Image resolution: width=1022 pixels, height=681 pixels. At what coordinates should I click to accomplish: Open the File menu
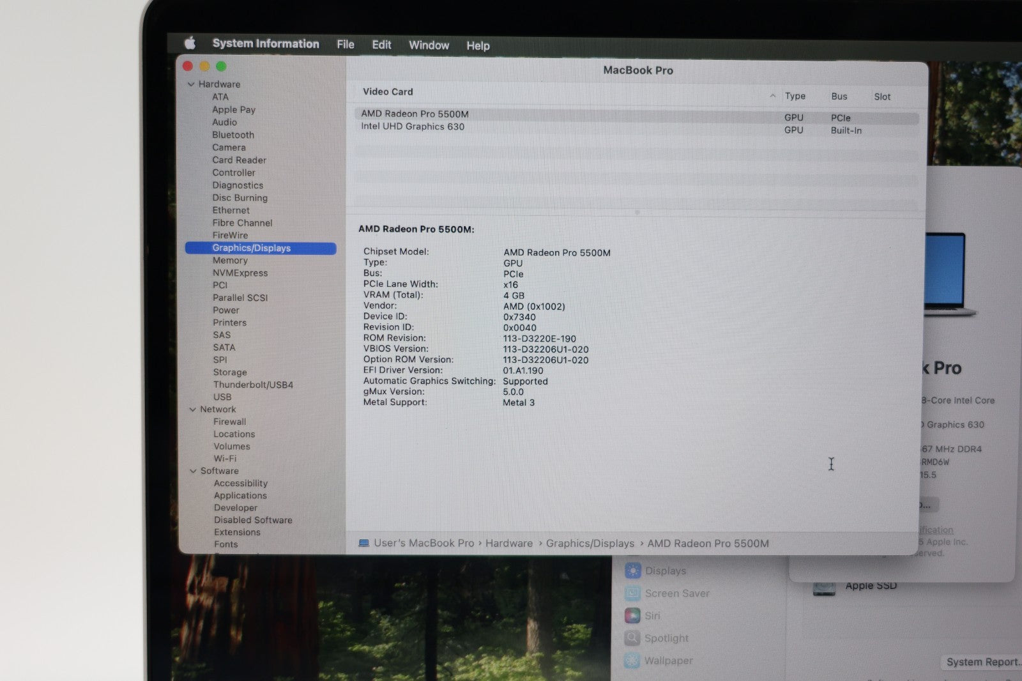pyautogui.click(x=346, y=44)
